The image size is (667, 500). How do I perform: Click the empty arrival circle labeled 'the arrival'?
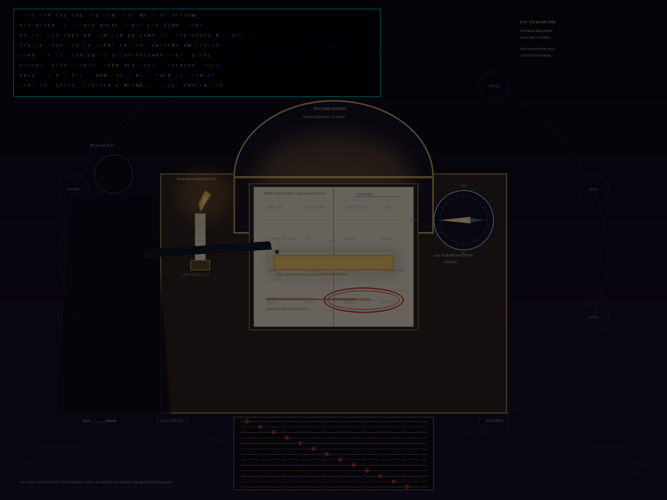pos(113,174)
